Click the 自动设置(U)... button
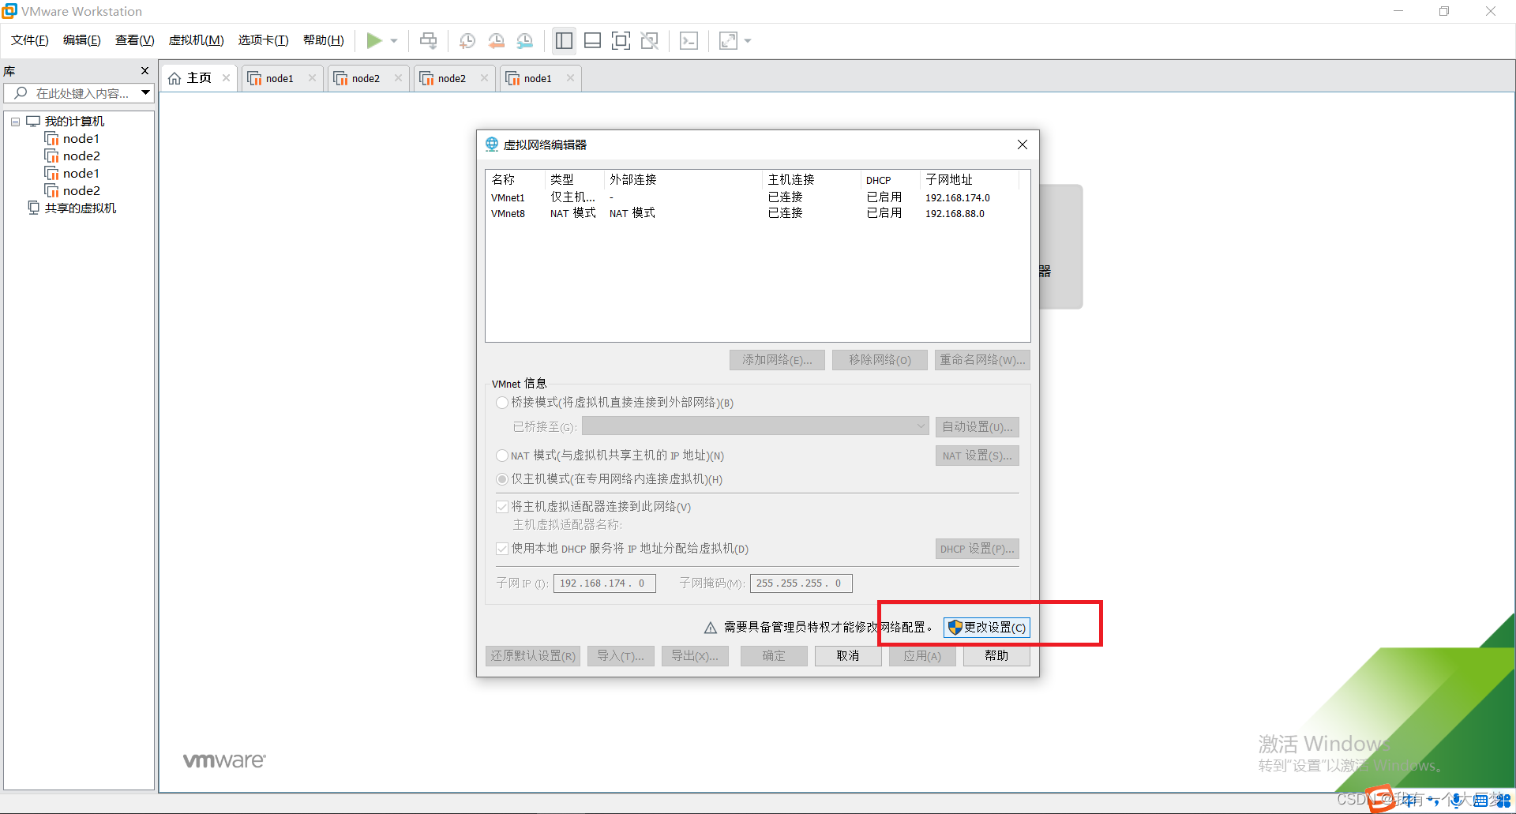 click(x=978, y=427)
